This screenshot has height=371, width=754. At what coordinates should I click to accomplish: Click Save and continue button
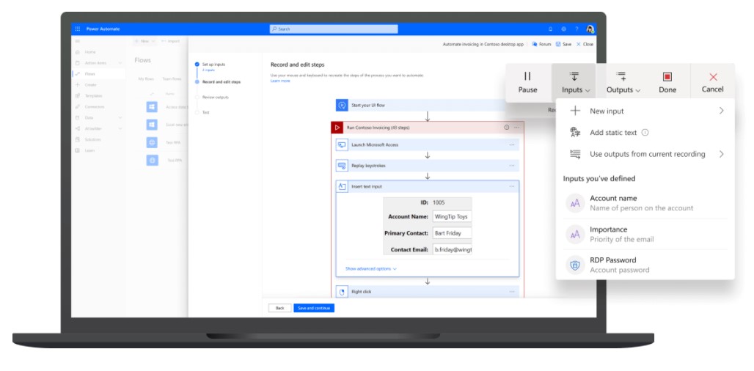314,308
